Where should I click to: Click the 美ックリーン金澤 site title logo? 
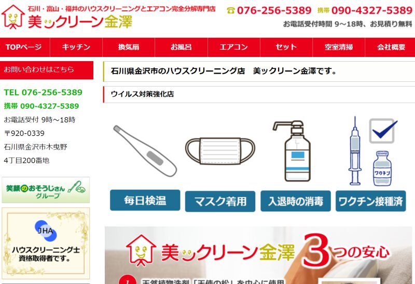(x=80, y=22)
